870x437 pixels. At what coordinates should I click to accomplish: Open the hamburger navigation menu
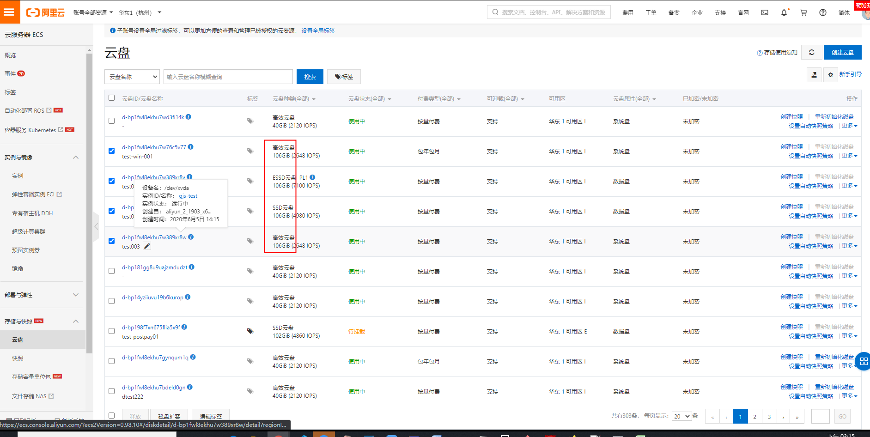pyautogui.click(x=9, y=12)
